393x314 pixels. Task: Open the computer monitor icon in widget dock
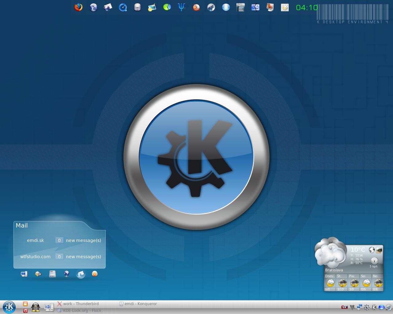pyautogui.click(x=24, y=274)
